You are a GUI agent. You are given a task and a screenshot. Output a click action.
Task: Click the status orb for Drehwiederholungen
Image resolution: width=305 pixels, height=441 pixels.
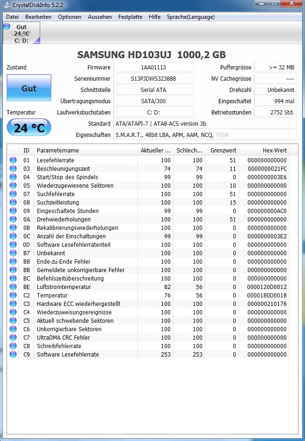tap(13, 219)
